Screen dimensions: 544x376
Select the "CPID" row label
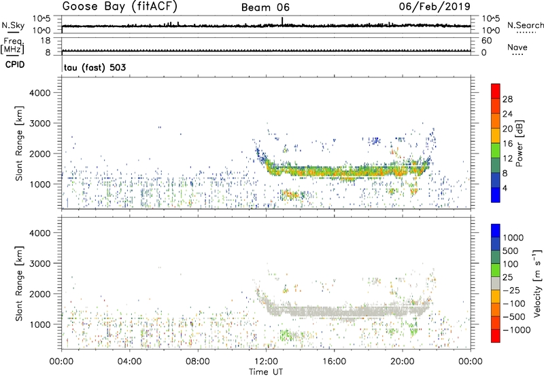tap(15, 64)
